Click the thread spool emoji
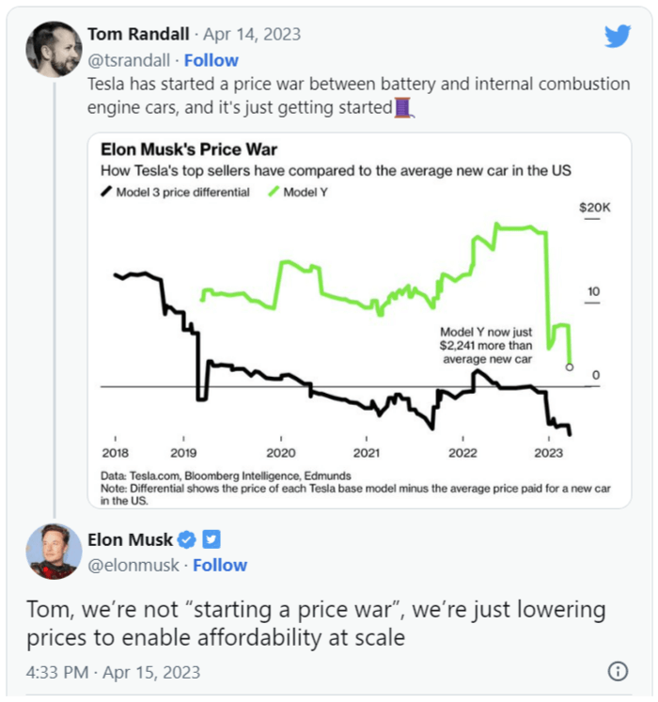This screenshot has height=702, width=658. pyautogui.click(x=402, y=107)
